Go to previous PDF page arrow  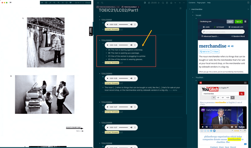tap(81, 3)
